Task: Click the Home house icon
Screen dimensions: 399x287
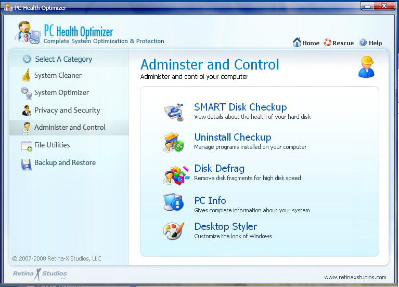Action: tap(297, 42)
